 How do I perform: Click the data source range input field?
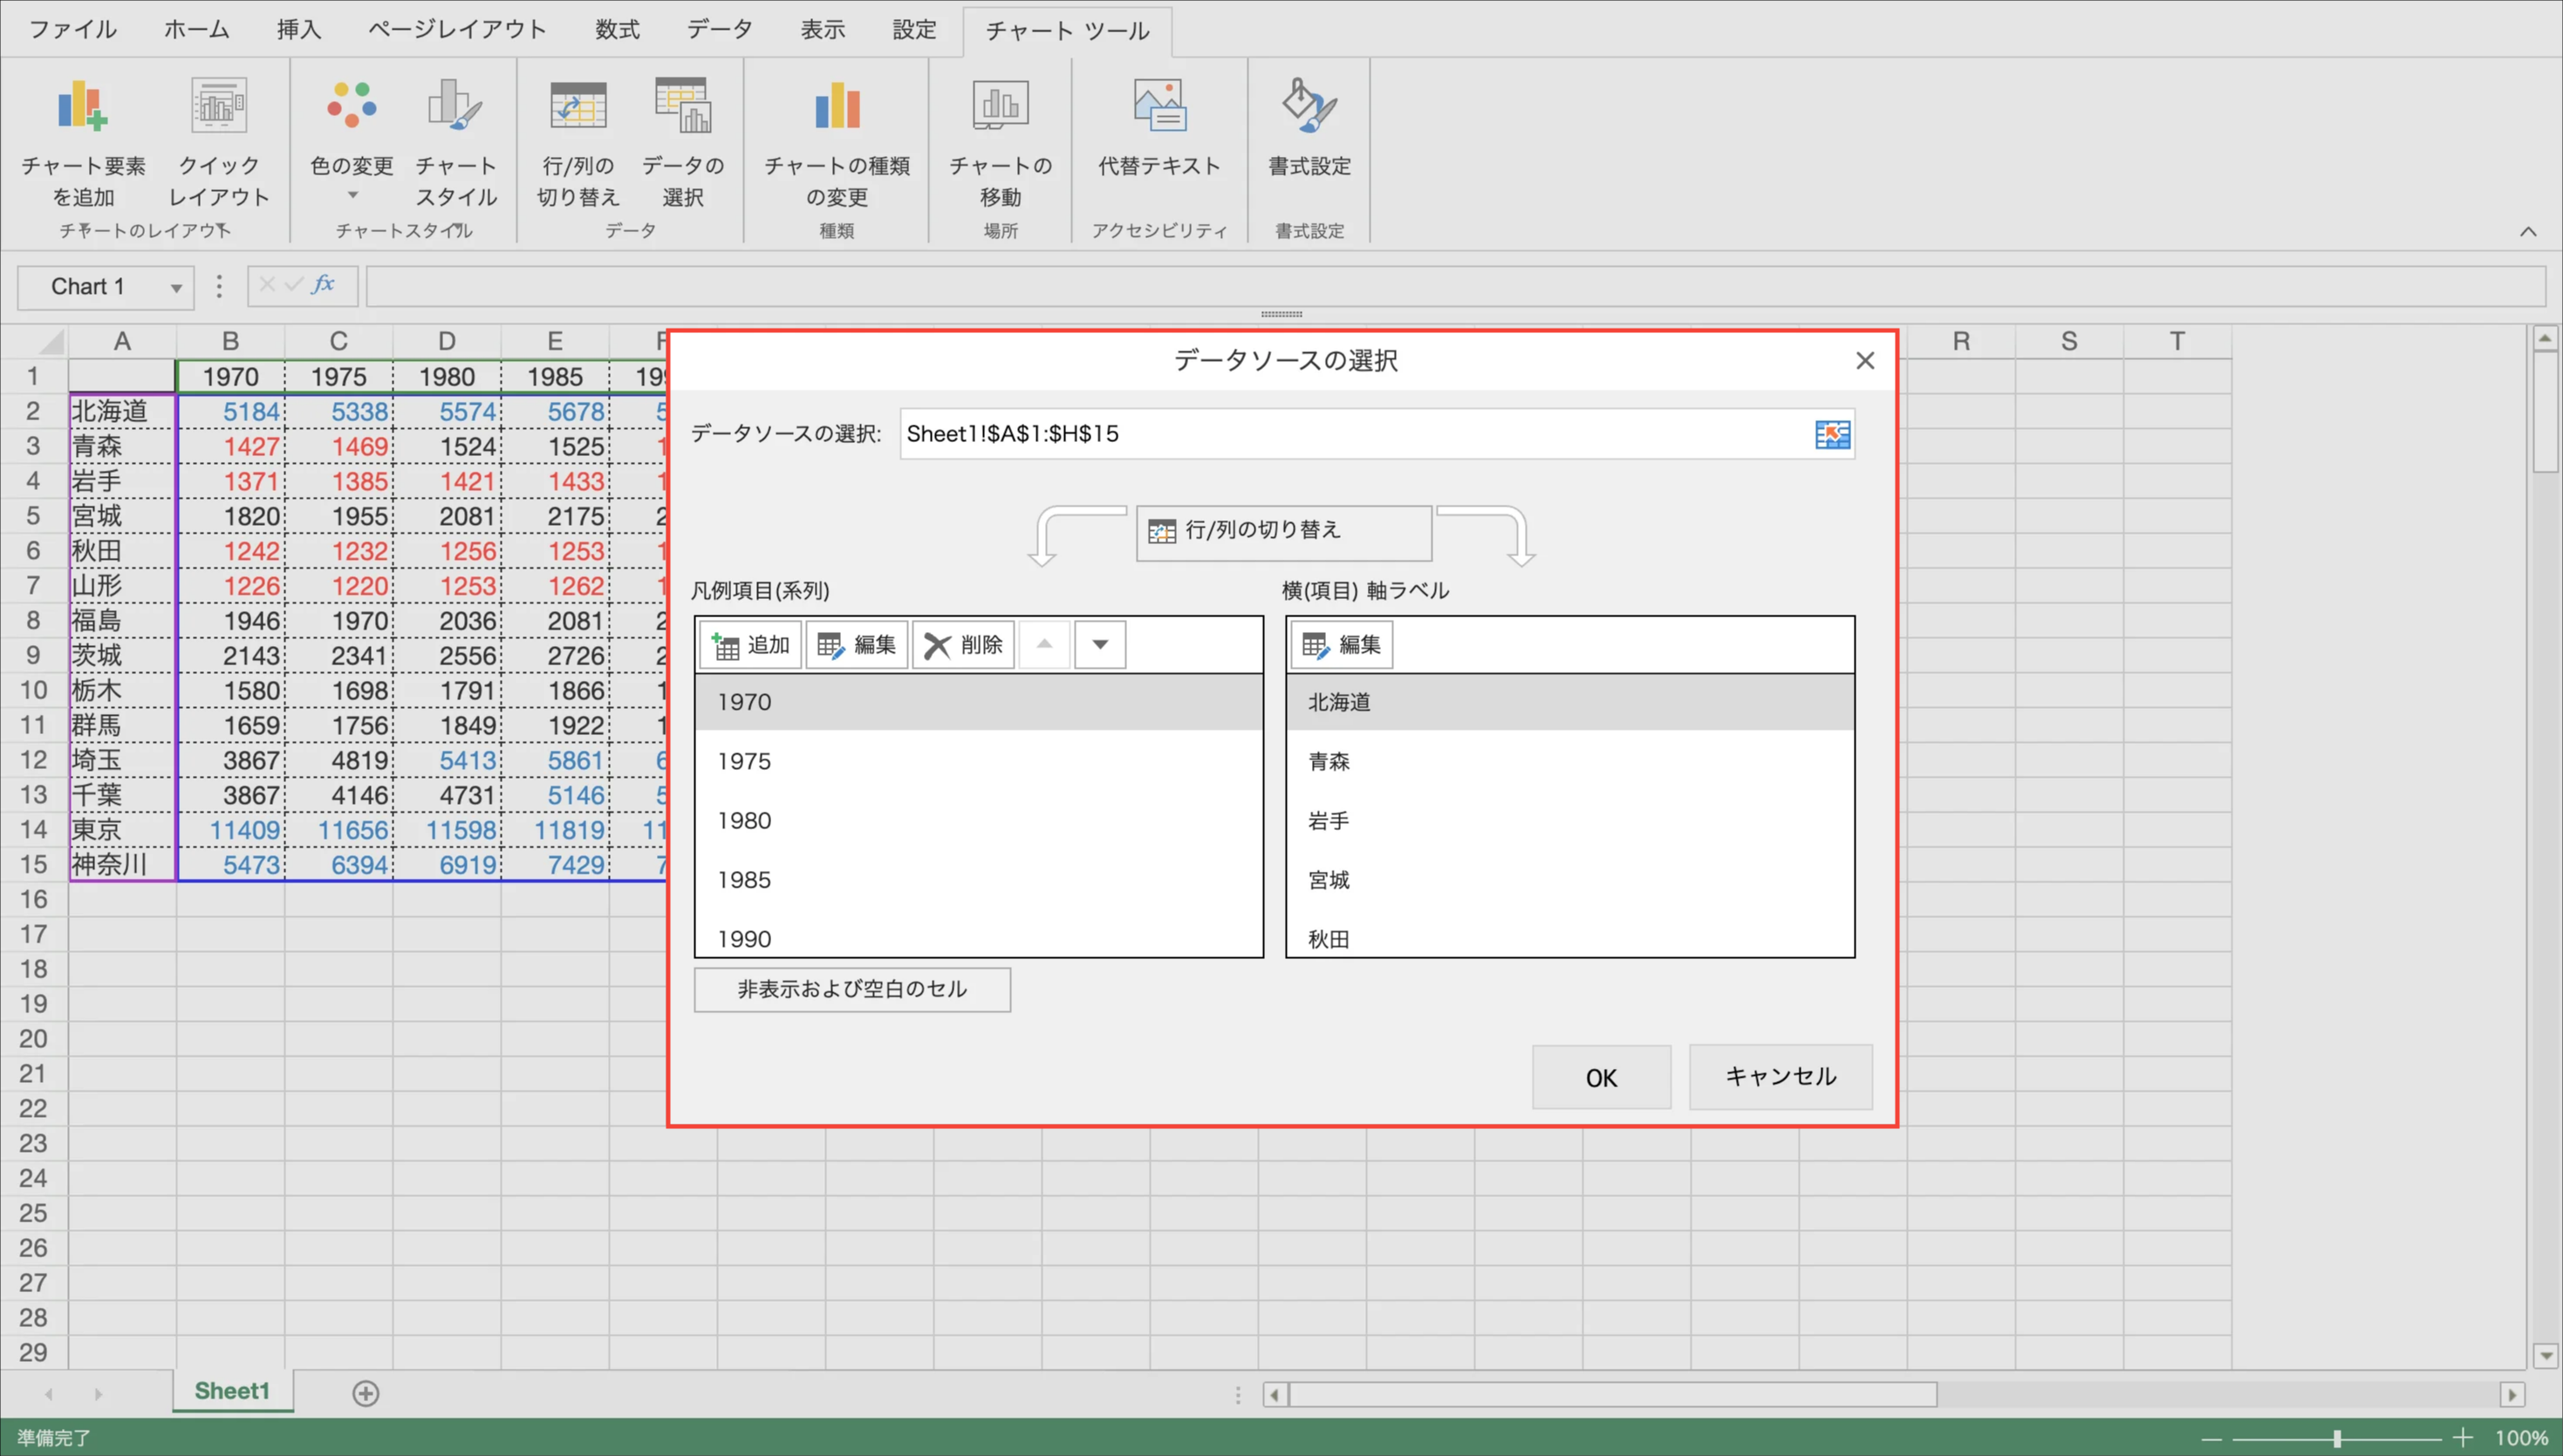coord(1350,434)
